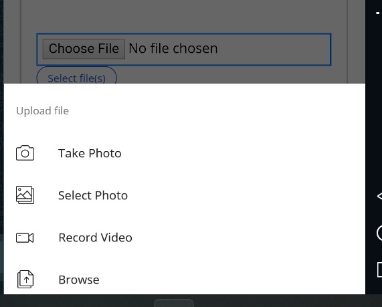The width and height of the screenshot is (382, 307).
Task: Click the video camera icon
Action: pos(25,237)
